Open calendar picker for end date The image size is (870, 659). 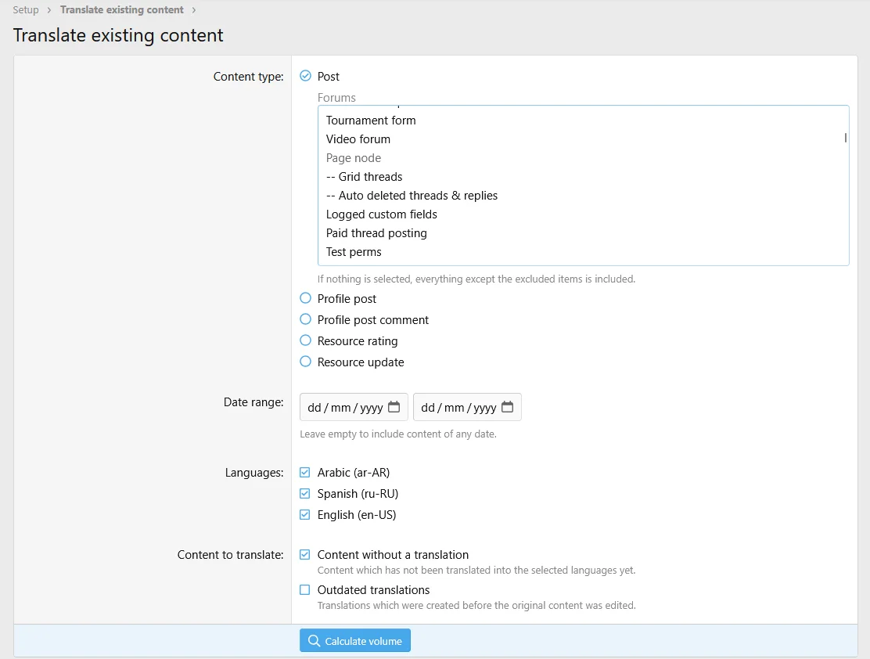tap(507, 407)
